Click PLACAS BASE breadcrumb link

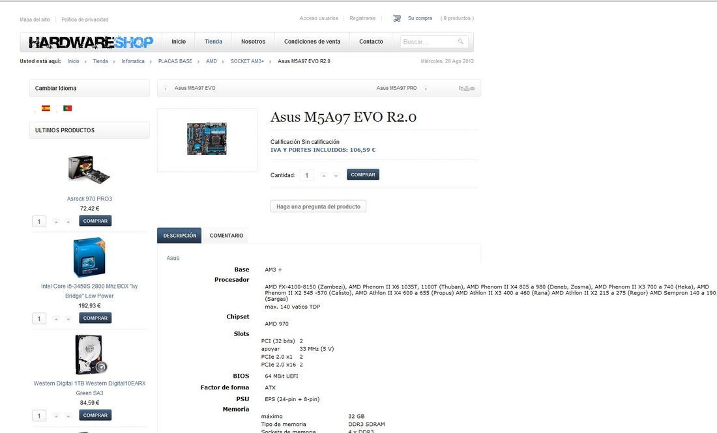pos(175,61)
